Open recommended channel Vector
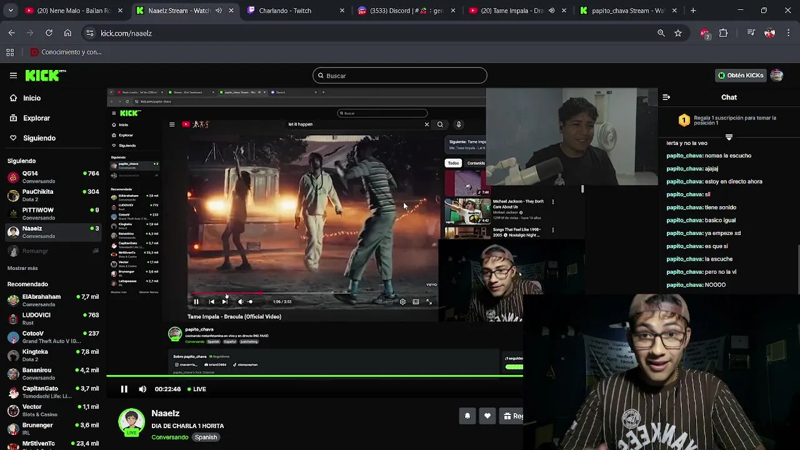This screenshot has height=450, width=800. [53, 410]
